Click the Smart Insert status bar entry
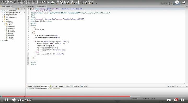The width and height of the screenshot is (188, 103). pyautogui.click(x=146, y=99)
